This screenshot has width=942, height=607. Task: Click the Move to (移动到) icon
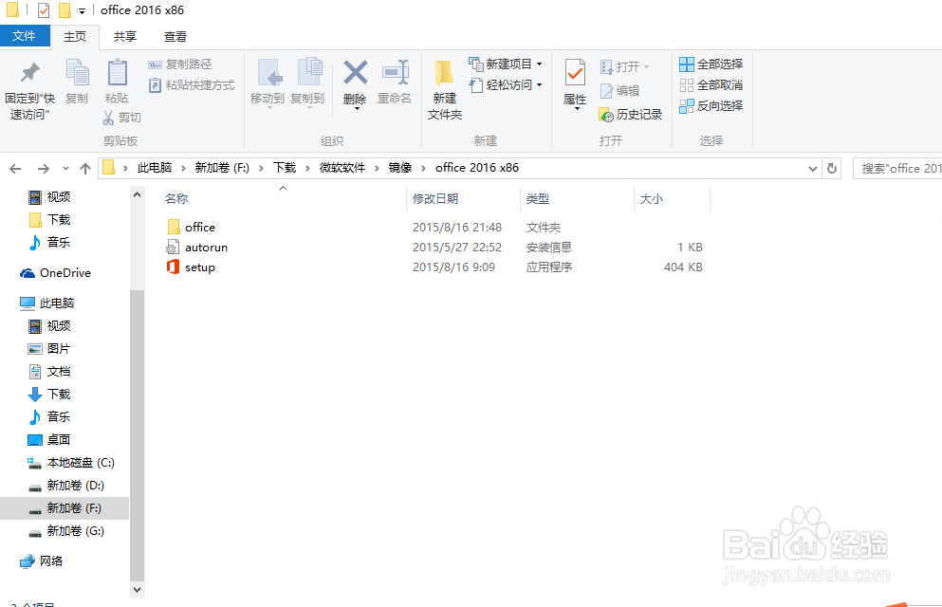(268, 74)
